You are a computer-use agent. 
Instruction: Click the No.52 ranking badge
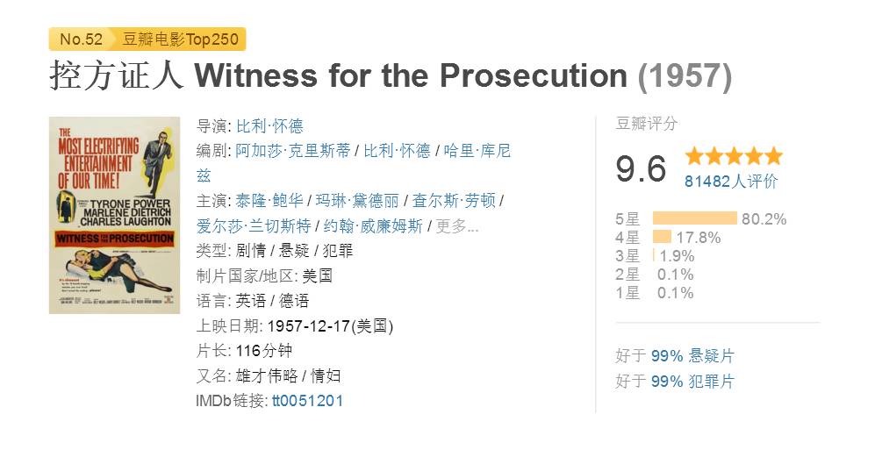coord(79,39)
